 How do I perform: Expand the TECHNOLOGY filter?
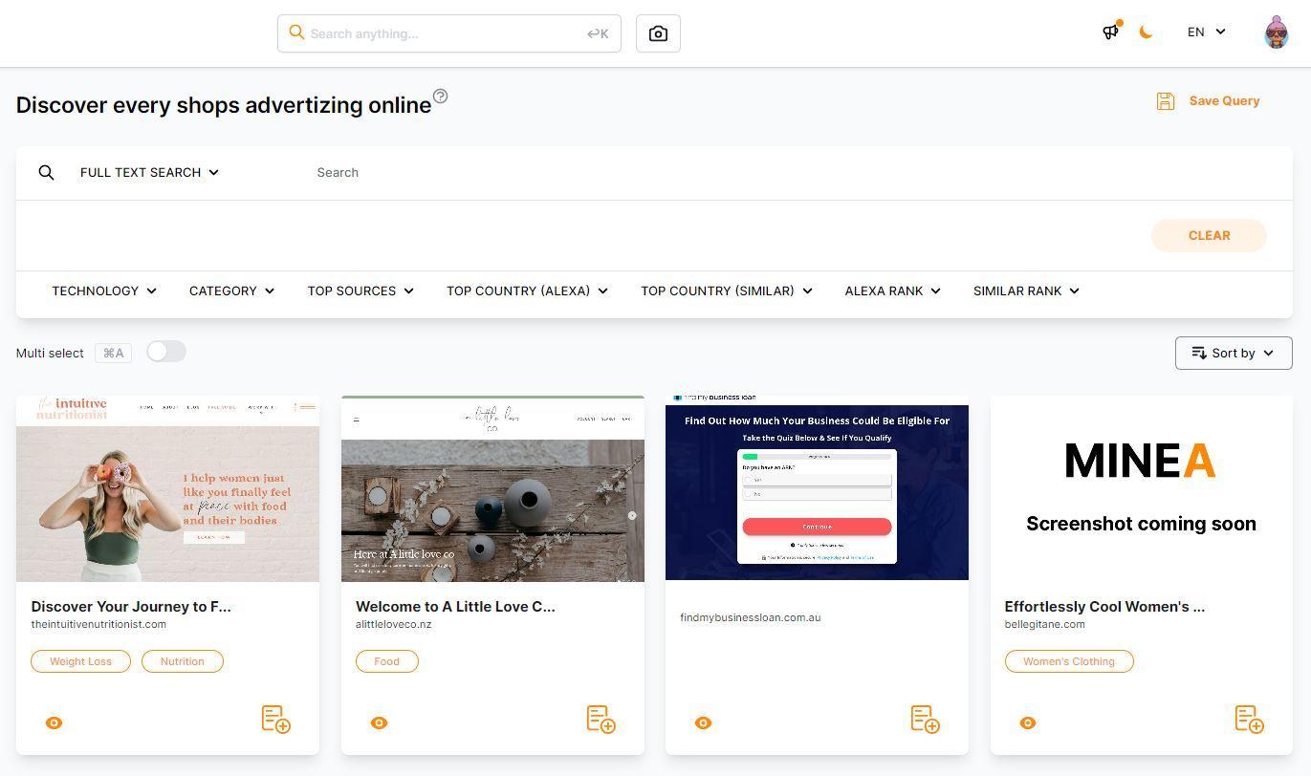click(104, 291)
